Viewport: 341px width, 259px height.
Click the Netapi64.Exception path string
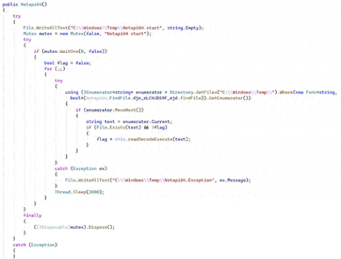(x=163, y=180)
